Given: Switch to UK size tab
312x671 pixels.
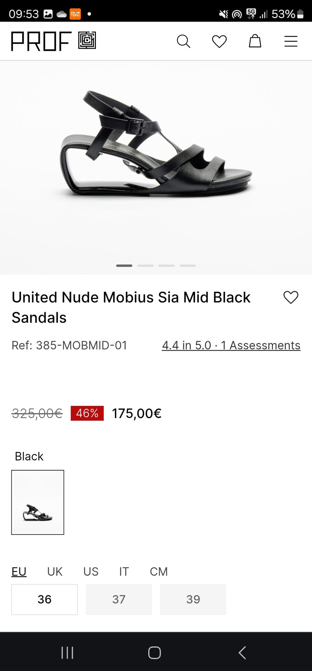Looking at the screenshot, I should 55,571.
